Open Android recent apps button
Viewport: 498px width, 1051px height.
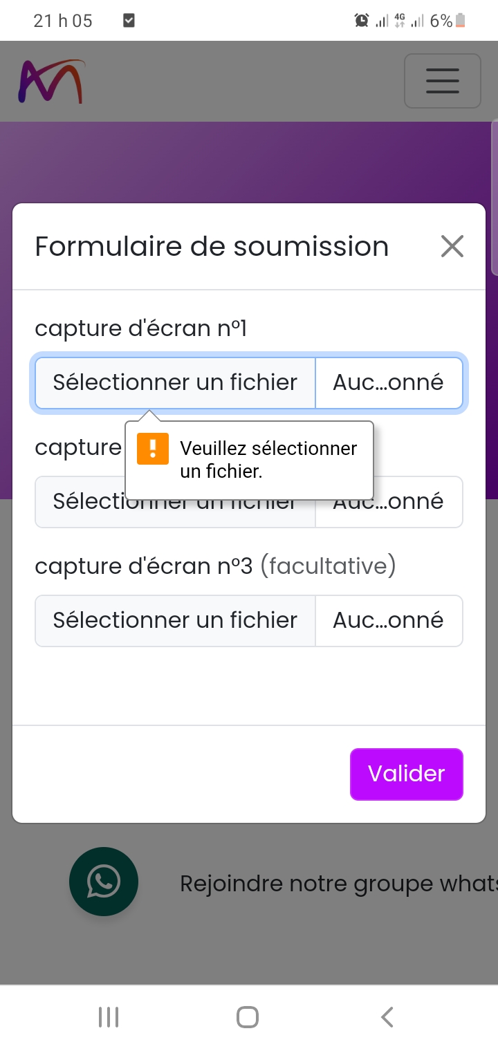click(109, 1017)
